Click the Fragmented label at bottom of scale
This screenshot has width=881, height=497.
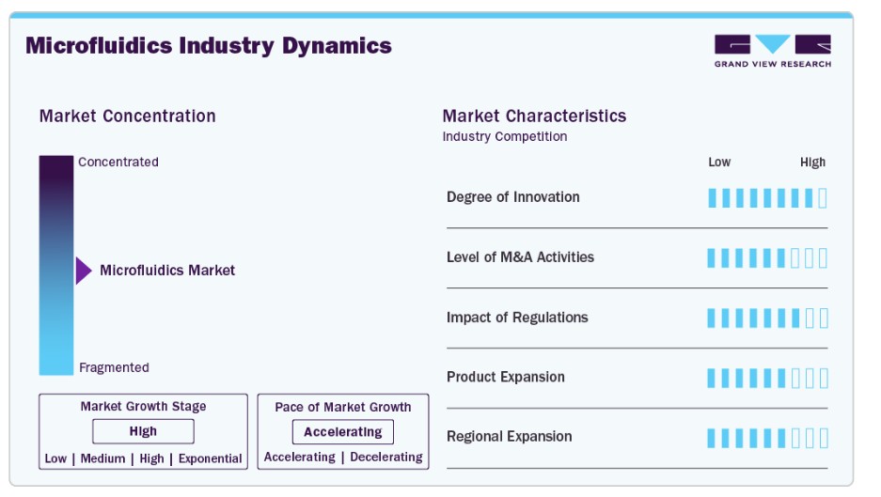click(x=114, y=367)
